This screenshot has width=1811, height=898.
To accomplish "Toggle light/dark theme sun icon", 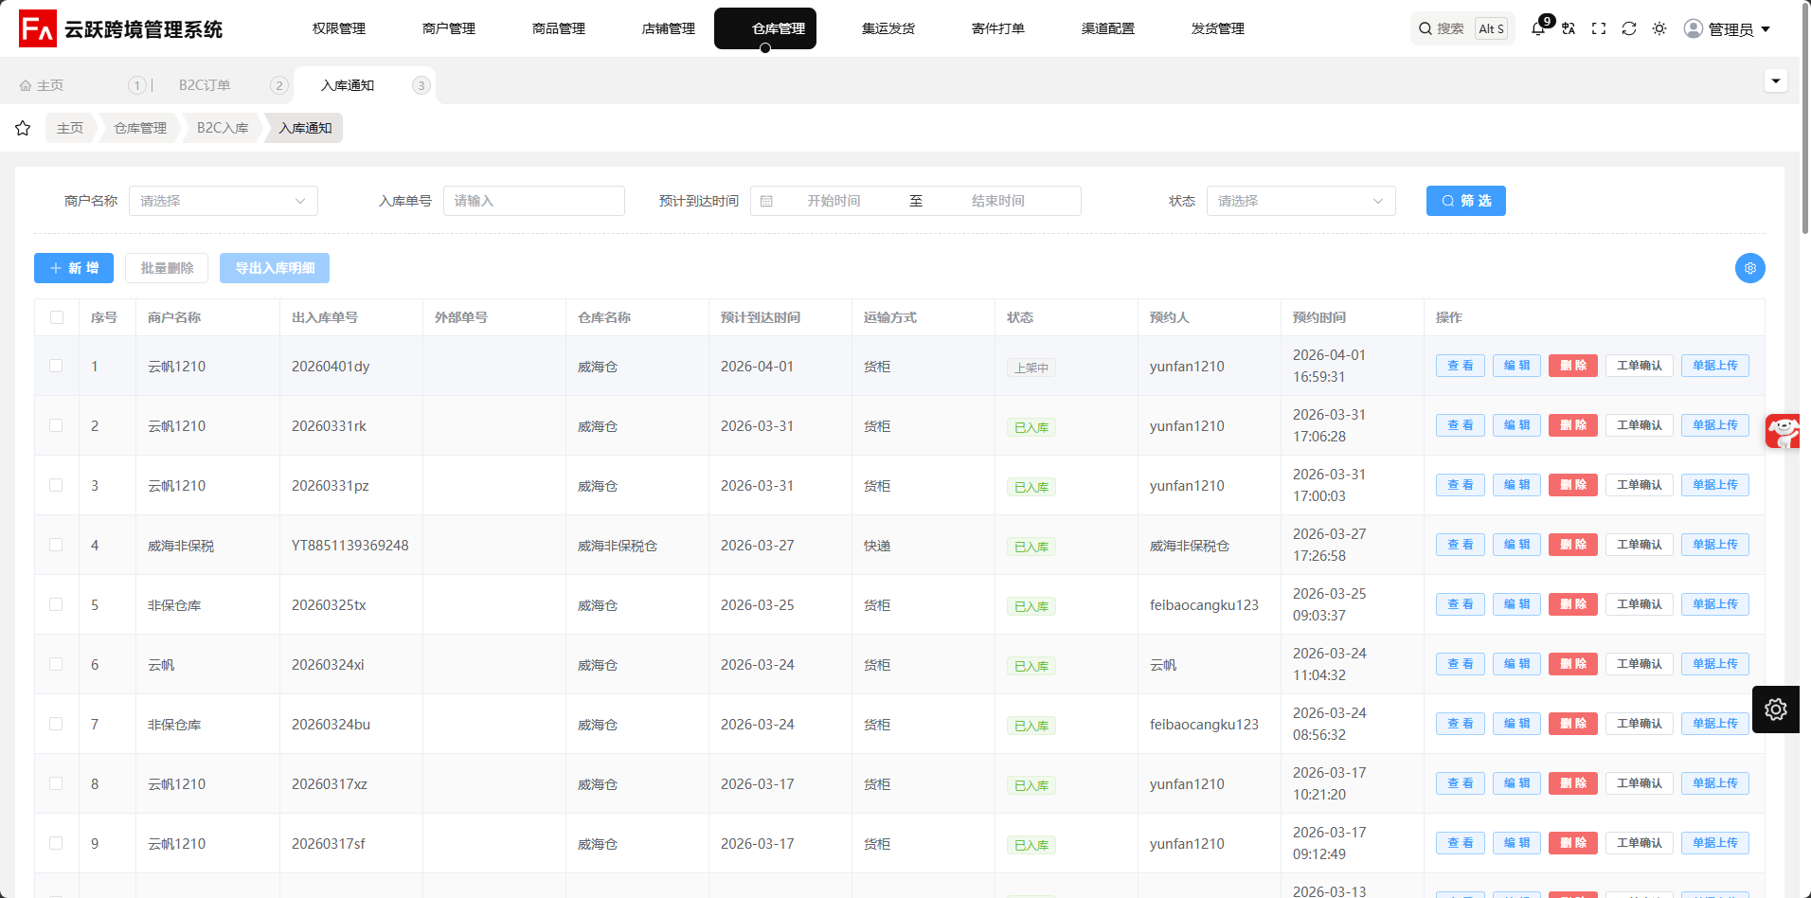I will pyautogui.click(x=1659, y=28).
